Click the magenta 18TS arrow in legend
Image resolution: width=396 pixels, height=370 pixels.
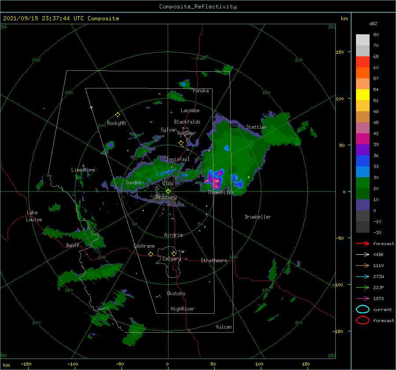[x=363, y=299]
